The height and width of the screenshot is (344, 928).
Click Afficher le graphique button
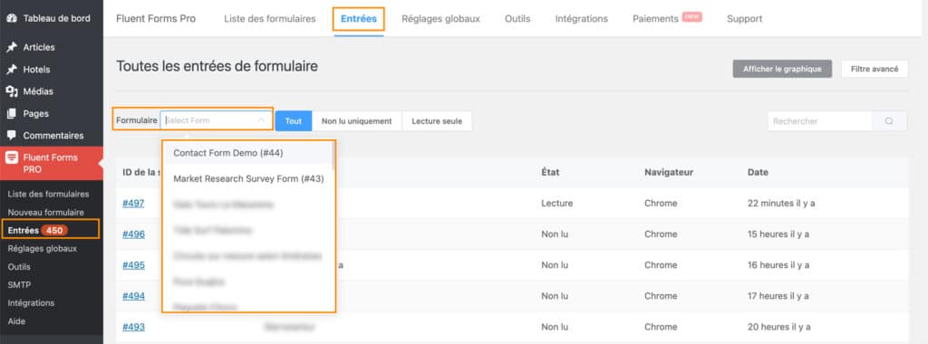[782, 69]
